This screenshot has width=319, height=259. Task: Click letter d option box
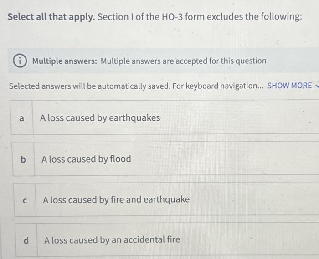pos(26,240)
